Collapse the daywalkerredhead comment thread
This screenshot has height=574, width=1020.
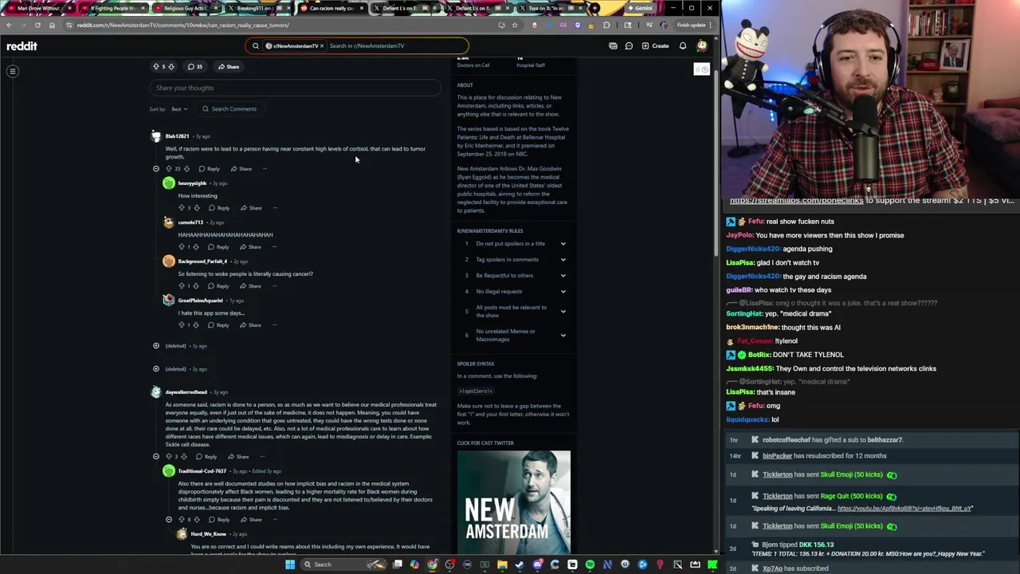(x=156, y=457)
